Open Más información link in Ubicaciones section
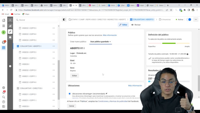Screen dimensions: 200x113 coord(135,86)
